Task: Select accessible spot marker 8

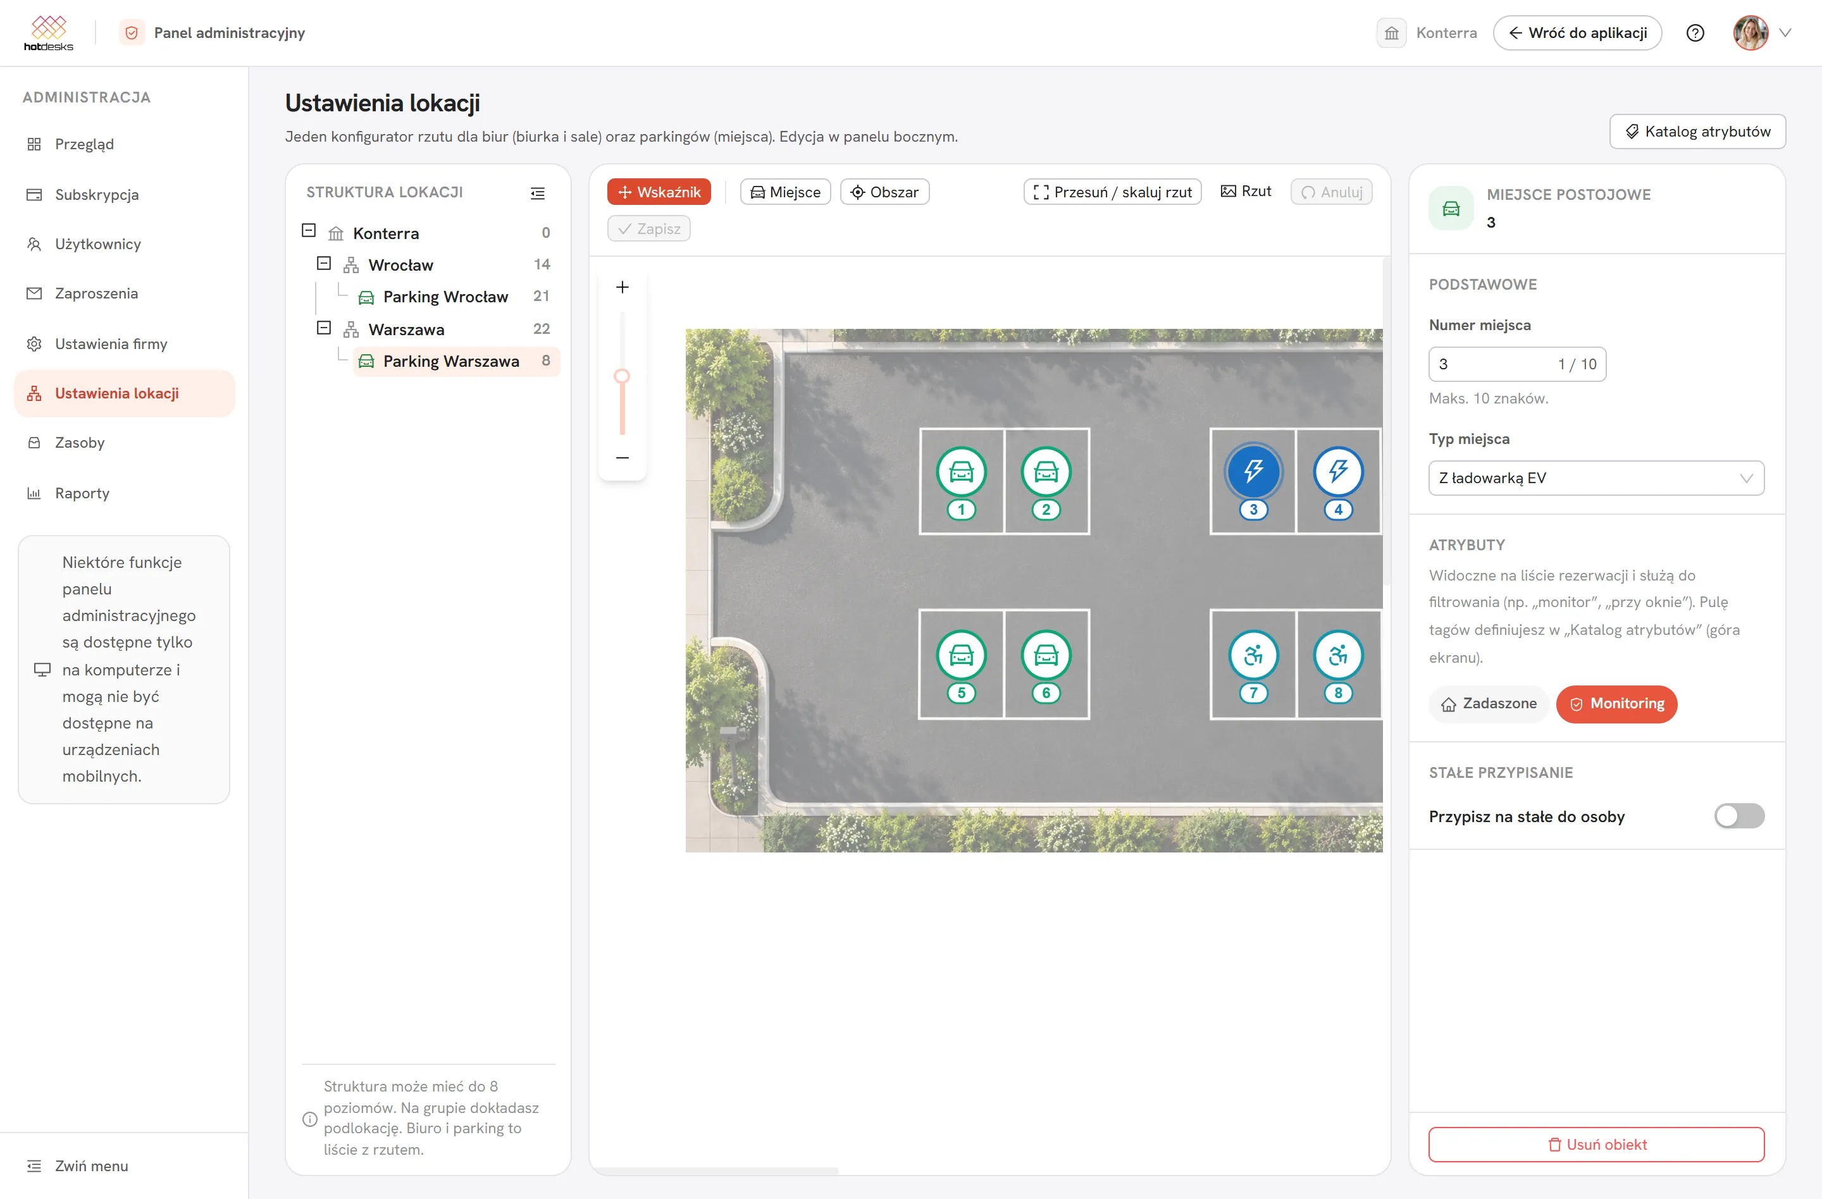Action: 1338,655
